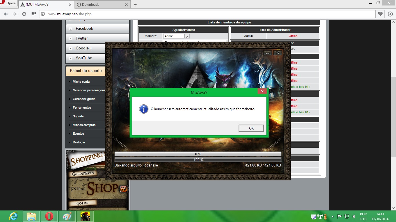
Task: Open Internet Explorer from the taskbar
Action: pos(13,216)
